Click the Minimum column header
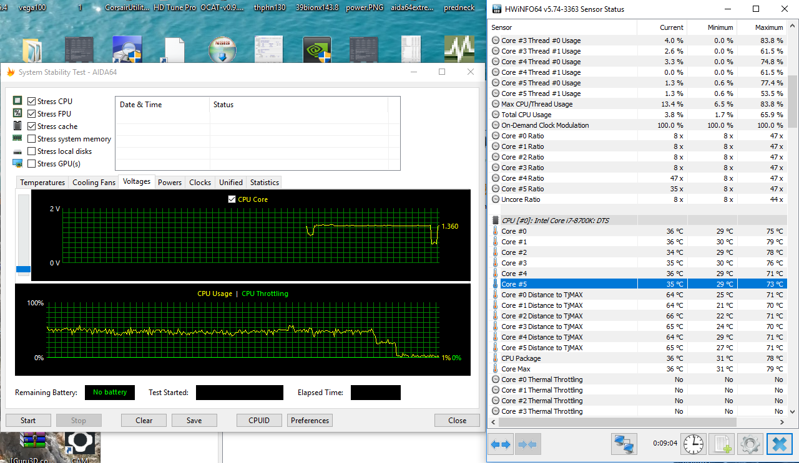Viewport: 799px width, 463px height. (712, 27)
